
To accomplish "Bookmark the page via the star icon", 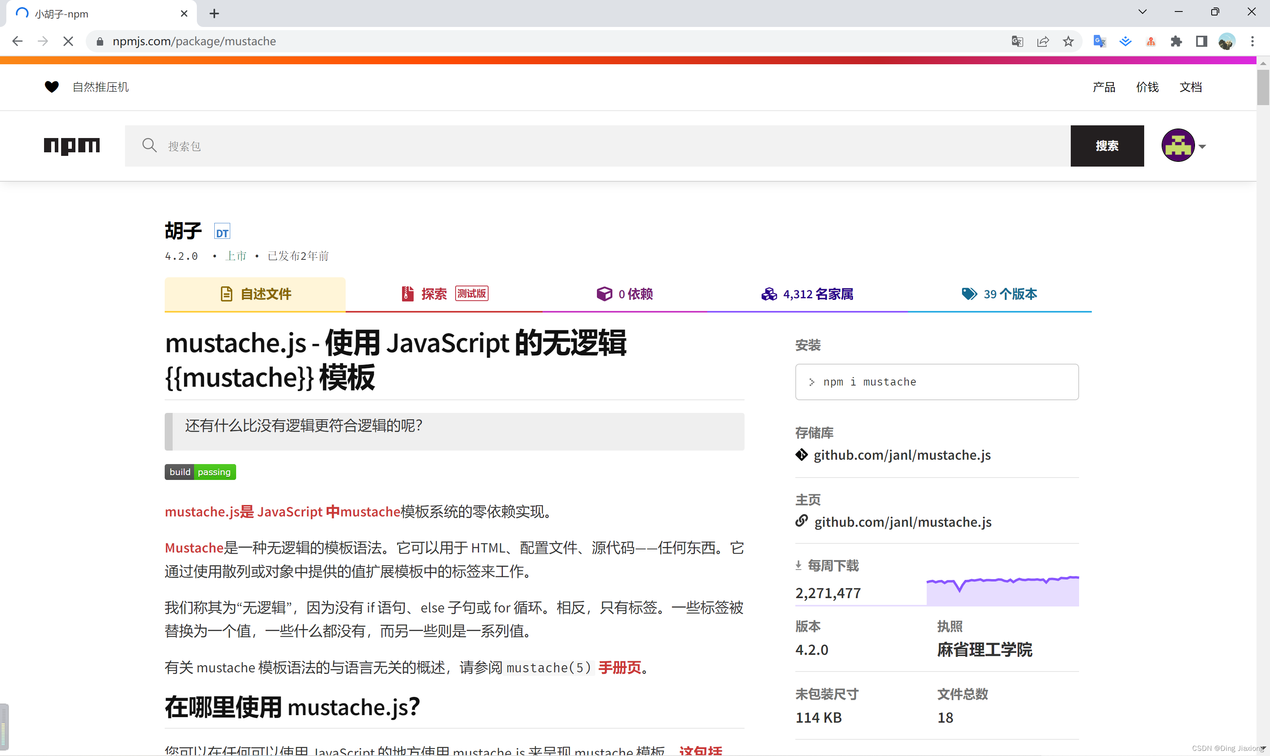I will (1068, 41).
